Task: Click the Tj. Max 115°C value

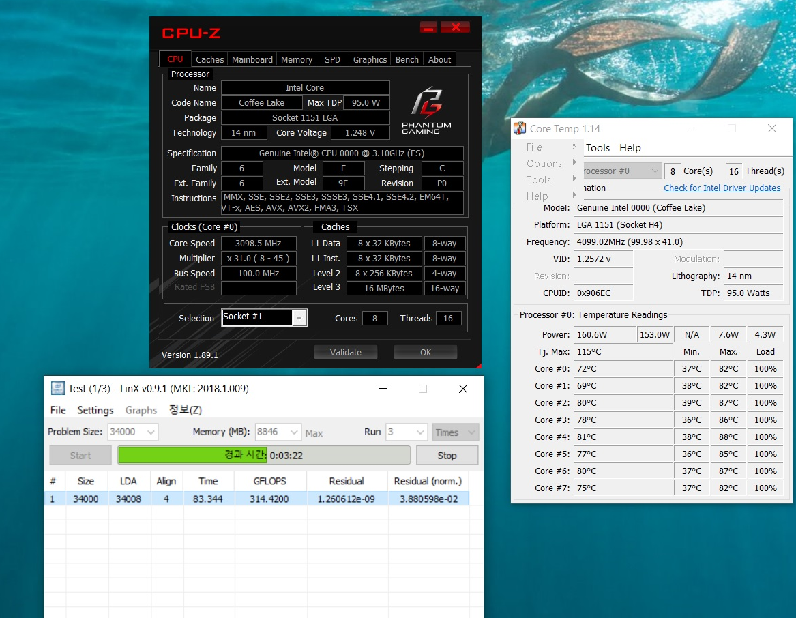Action: [623, 351]
